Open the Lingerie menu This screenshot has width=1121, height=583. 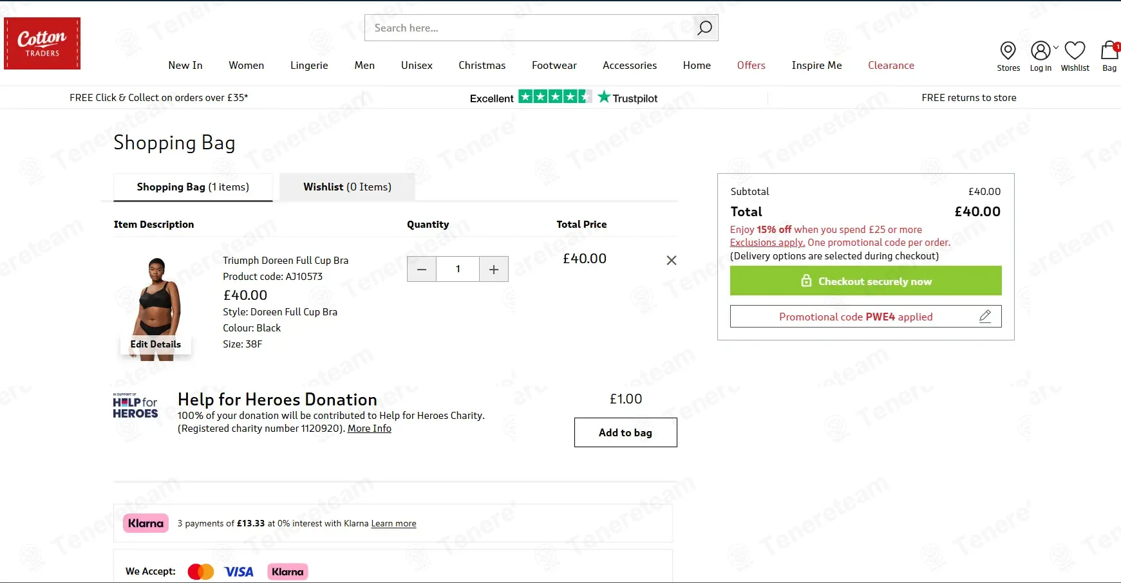click(309, 65)
